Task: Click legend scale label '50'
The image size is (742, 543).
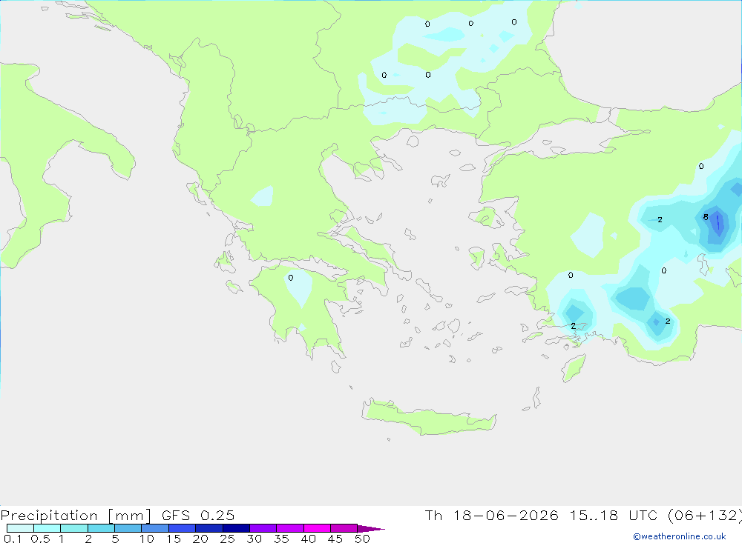Action: (362, 539)
